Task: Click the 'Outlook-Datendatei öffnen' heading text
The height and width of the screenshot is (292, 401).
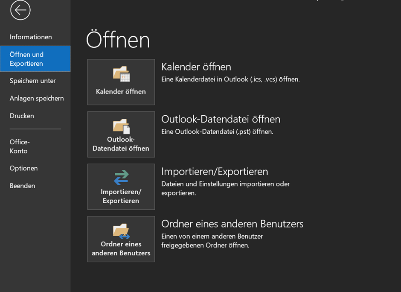Action: click(x=221, y=119)
